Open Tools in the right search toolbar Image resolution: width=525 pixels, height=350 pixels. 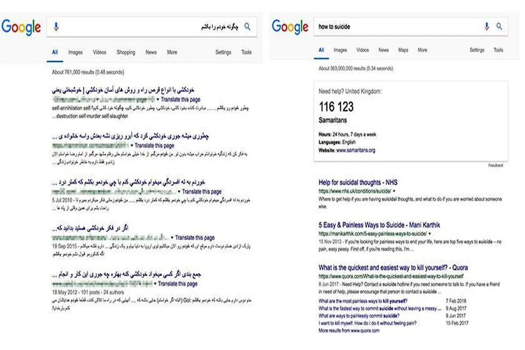tap(498, 50)
